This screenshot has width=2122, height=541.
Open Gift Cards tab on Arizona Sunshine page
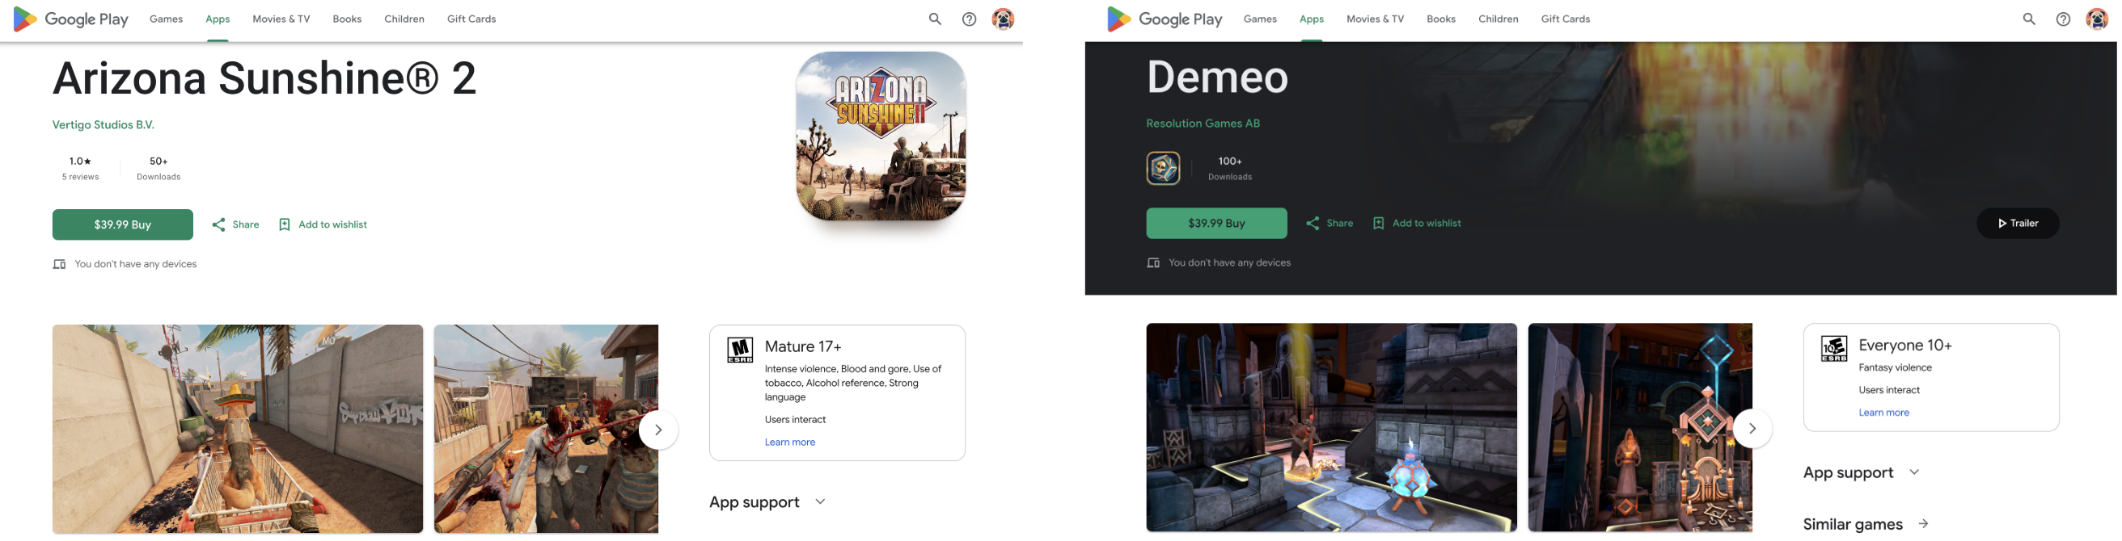click(471, 19)
